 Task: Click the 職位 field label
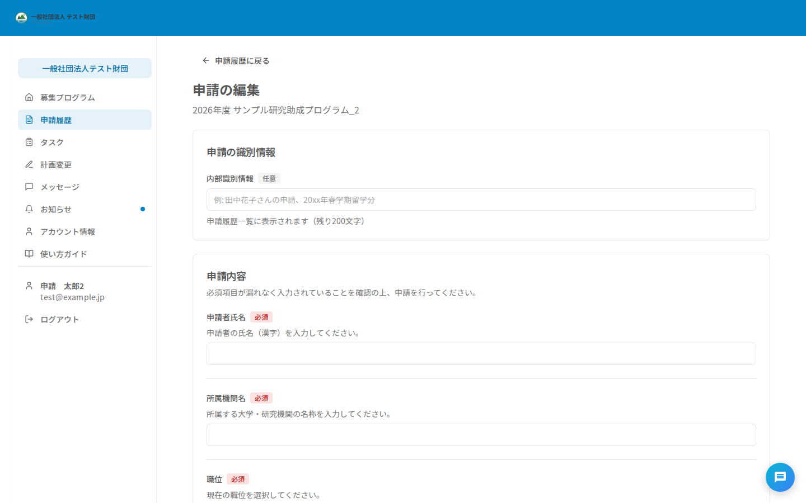point(214,480)
